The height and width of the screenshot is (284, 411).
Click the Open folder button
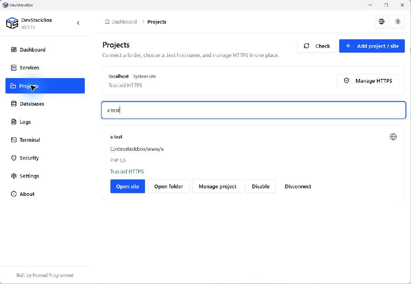pos(169,186)
